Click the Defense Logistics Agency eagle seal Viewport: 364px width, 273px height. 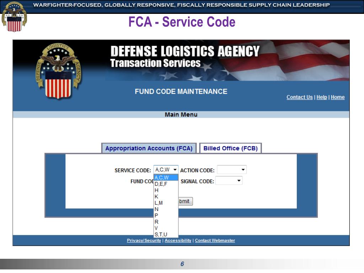coord(59,71)
